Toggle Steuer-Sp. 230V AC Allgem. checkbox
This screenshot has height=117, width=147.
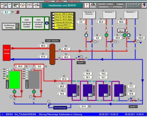pyautogui.click(x=53, y=14)
